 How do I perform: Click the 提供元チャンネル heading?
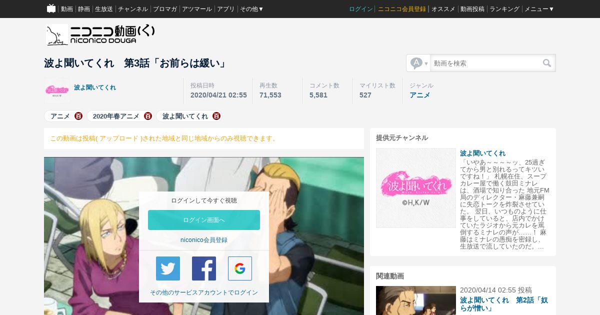coord(402,137)
